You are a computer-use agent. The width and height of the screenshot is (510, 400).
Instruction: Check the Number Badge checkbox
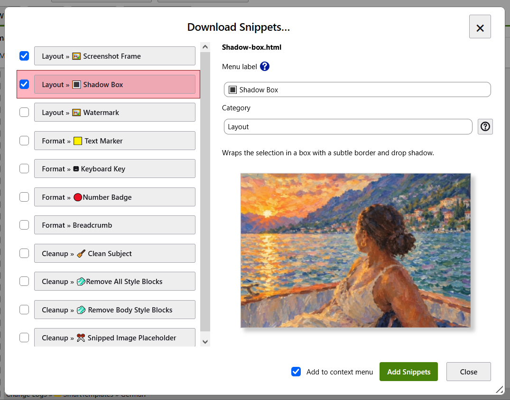(24, 197)
